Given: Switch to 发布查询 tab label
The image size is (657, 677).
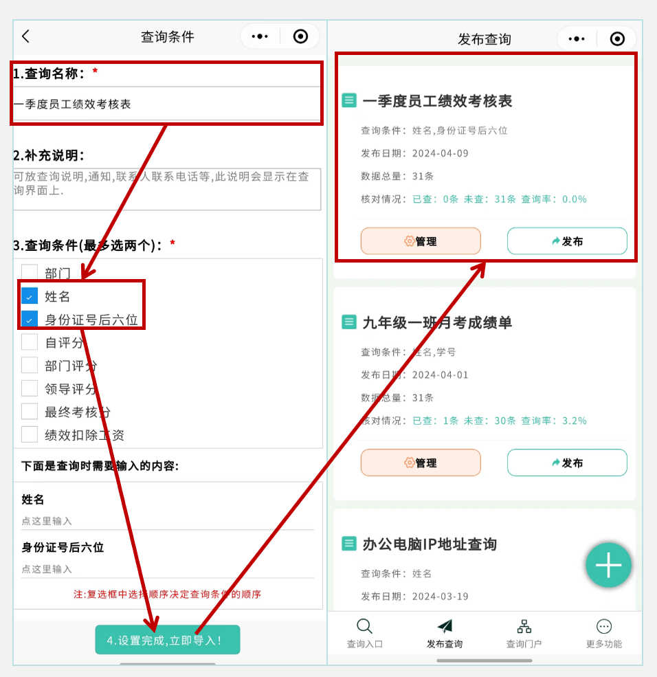Looking at the screenshot, I should (445, 644).
